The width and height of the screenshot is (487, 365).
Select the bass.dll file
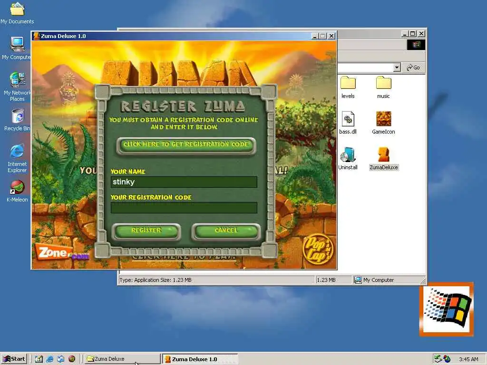tap(348, 123)
